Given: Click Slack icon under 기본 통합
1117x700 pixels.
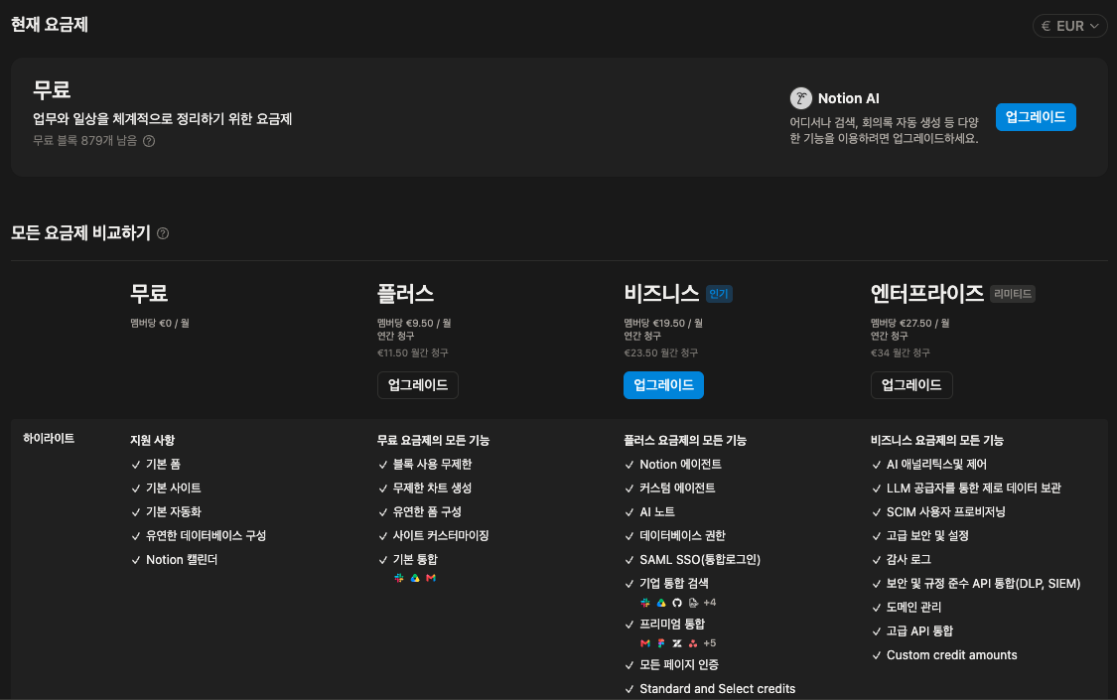Looking at the screenshot, I should tap(399, 578).
